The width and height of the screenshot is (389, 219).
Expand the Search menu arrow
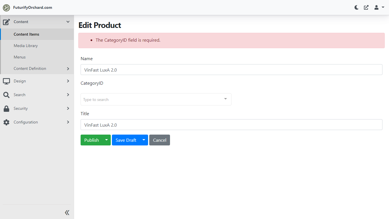[68, 95]
